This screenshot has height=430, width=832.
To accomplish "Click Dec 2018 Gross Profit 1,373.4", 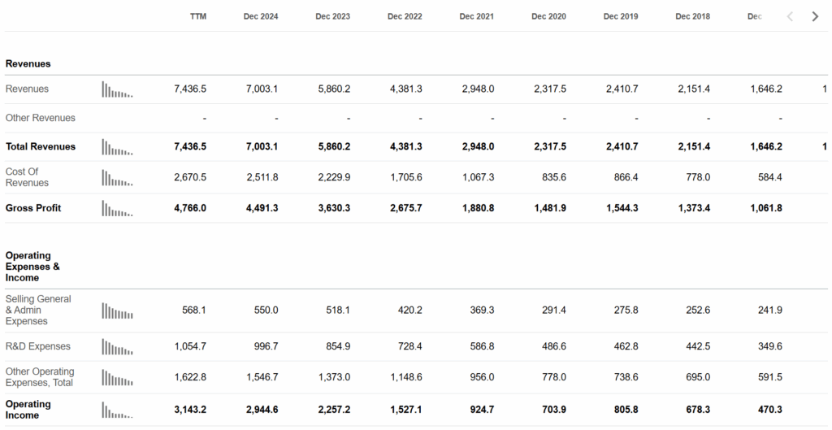I will [694, 208].
